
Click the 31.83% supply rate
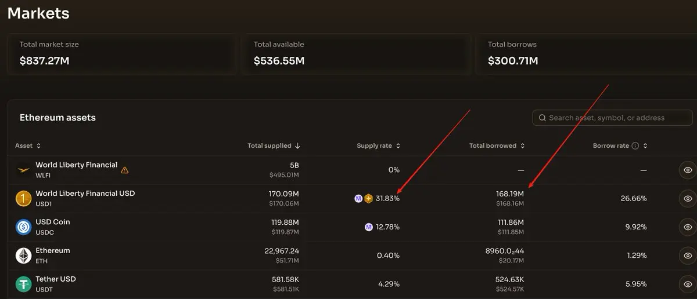(x=387, y=199)
